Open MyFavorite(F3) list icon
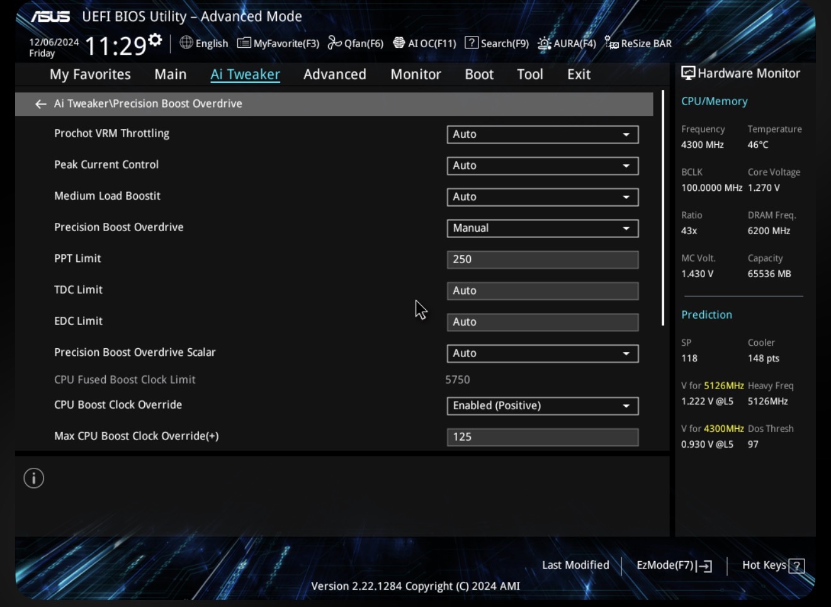This screenshot has height=607, width=831. point(244,43)
